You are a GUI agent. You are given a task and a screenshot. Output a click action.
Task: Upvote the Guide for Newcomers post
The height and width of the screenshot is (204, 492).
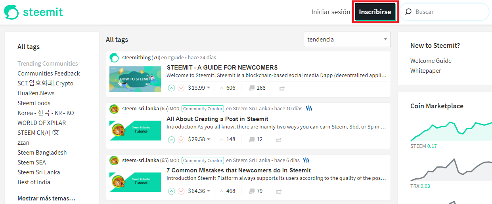(171, 88)
